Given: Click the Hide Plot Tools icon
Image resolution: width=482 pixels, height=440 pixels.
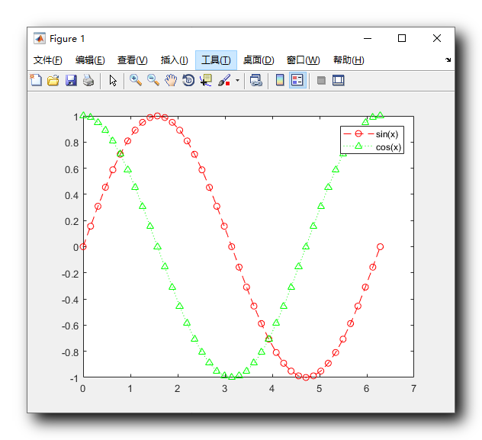Looking at the screenshot, I should [x=321, y=81].
